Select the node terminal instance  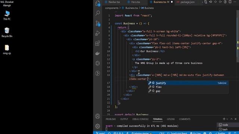[x=228, y=125]
